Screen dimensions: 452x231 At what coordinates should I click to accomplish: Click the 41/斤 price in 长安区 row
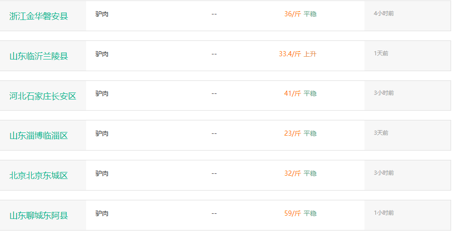pyautogui.click(x=292, y=93)
